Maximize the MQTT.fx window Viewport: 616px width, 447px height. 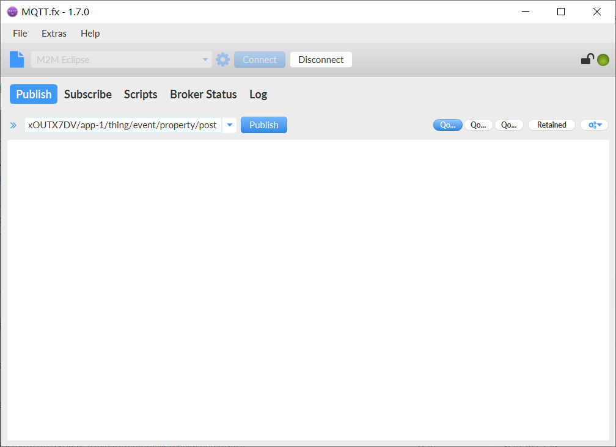pos(561,12)
